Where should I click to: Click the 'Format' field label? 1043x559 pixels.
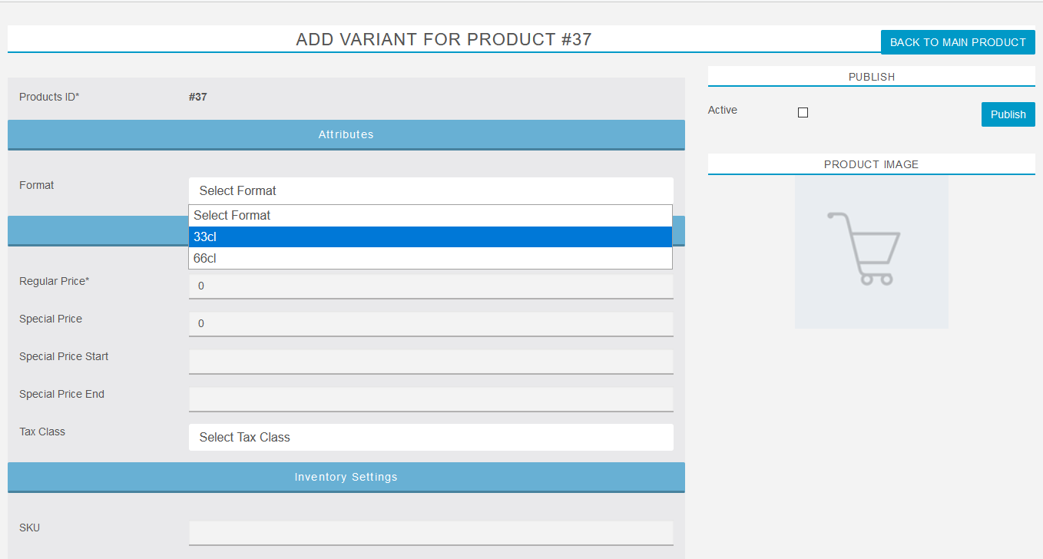pos(36,185)
